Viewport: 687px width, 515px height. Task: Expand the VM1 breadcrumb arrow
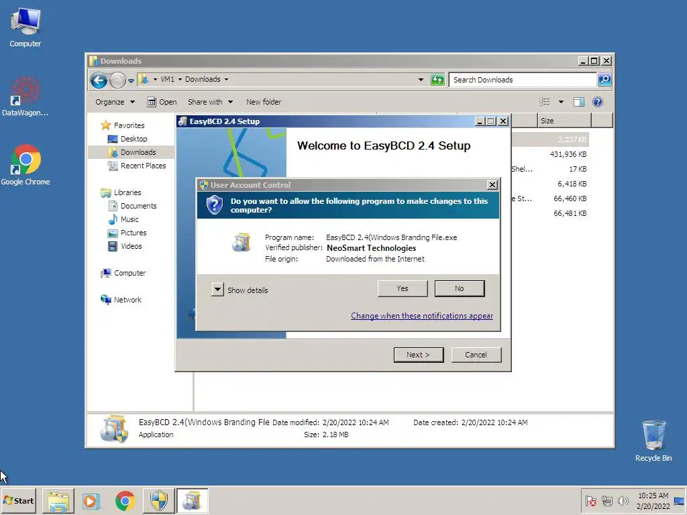click(x=180, y=79)
